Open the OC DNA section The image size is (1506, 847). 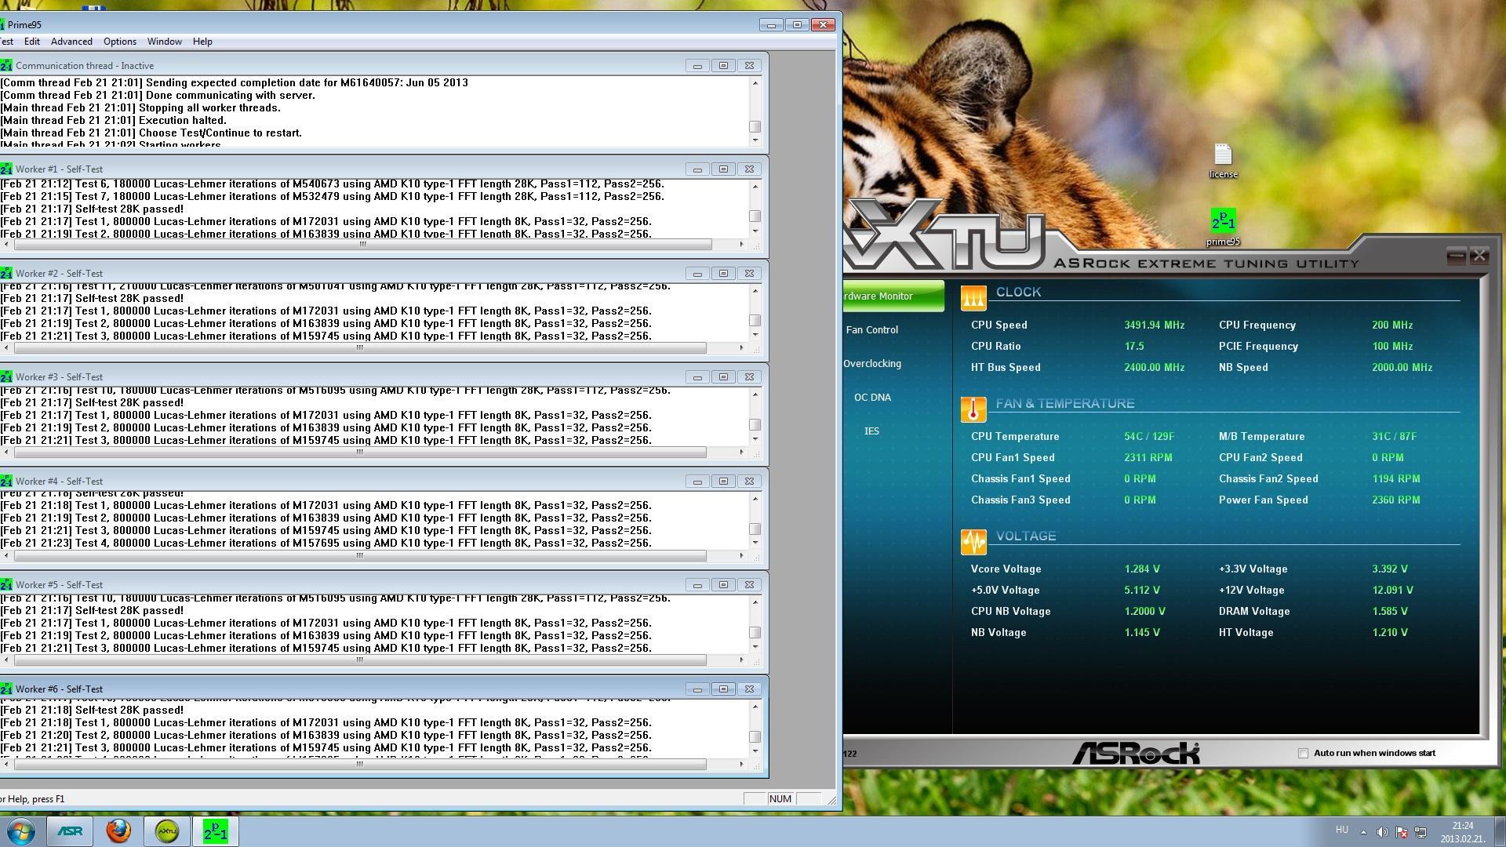coord(872,398)
